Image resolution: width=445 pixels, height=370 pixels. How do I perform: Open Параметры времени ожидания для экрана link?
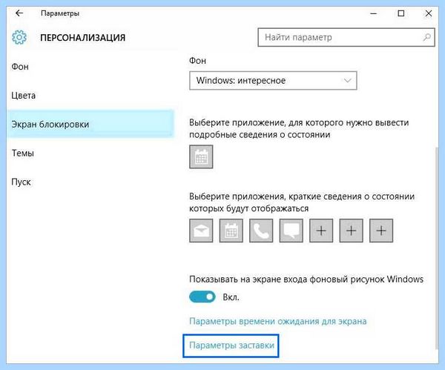coord(278,321)
